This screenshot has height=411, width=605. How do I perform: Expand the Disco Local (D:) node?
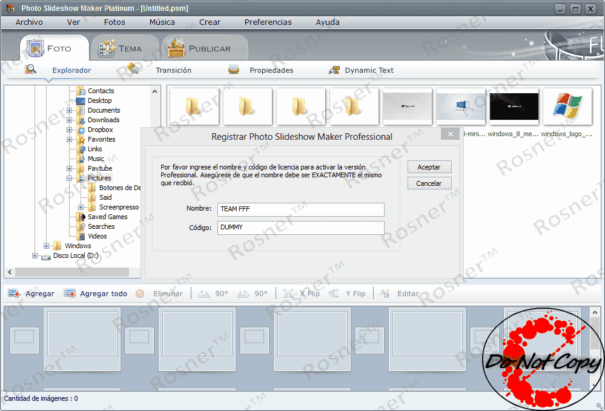[x=35, y=255]
